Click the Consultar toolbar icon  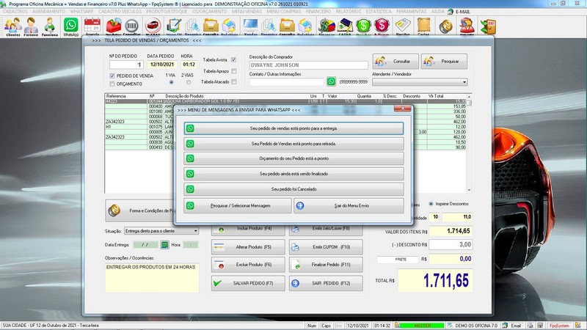[x=132, y=27]
